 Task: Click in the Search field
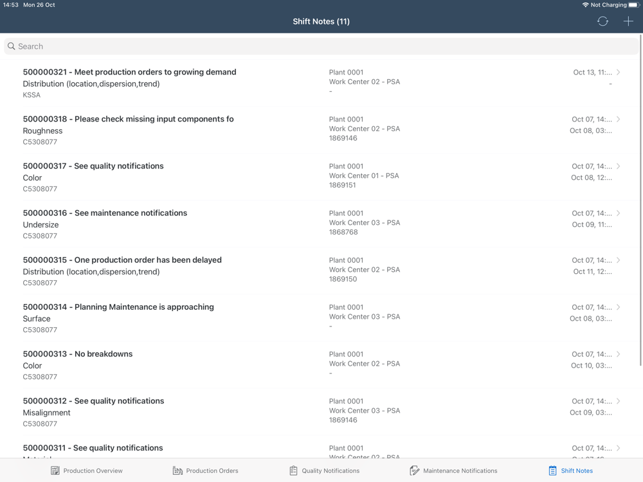tap(321, 46)
